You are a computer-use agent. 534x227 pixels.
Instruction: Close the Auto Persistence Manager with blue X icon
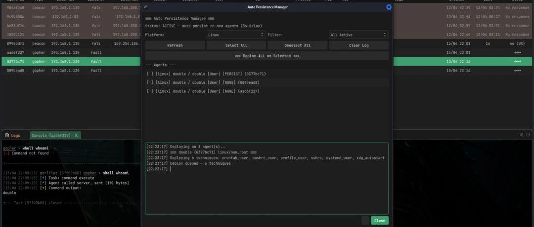[x=389, y=7]
